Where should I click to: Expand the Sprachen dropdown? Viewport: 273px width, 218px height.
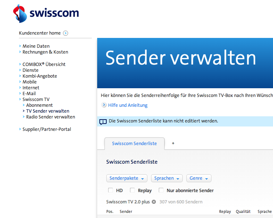click(x=167, y=178)
